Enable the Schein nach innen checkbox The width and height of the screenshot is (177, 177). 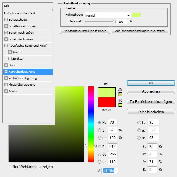click(6, 39)
